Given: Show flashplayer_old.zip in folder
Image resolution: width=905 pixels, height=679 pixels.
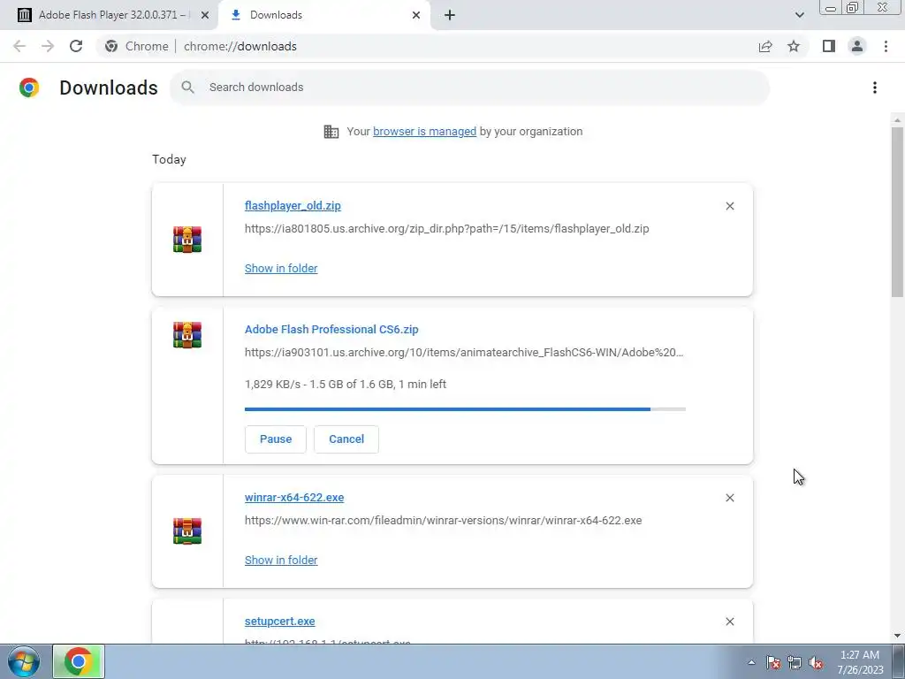Looking at the screenshot, I should coord(280,268).
